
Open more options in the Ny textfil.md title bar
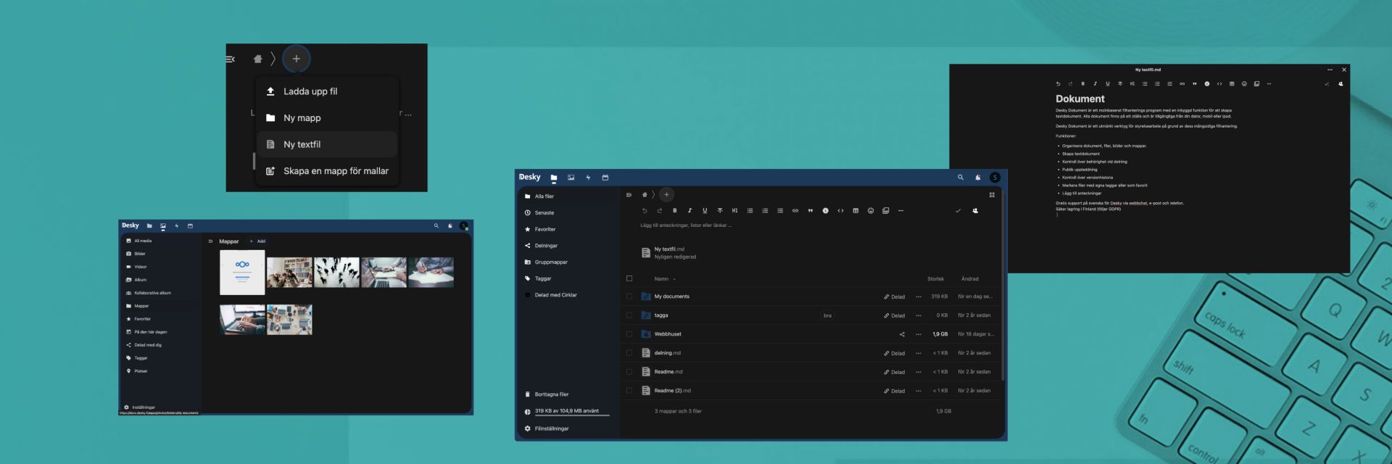point(1330,70)
